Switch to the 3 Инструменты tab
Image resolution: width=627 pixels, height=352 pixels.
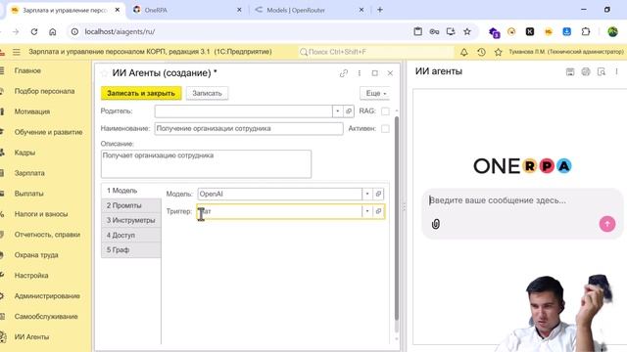[x=131, y=220]
